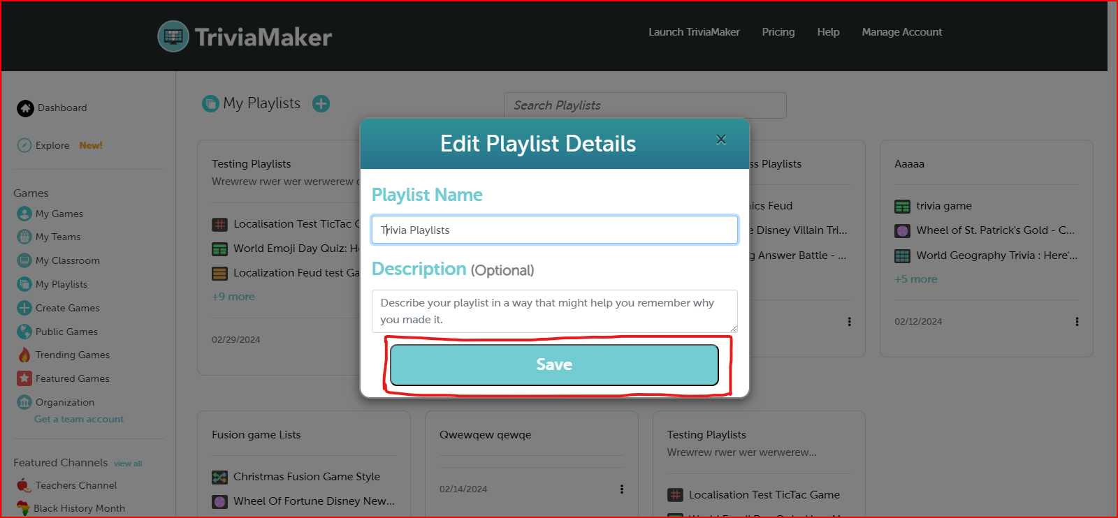Screen dimensions: 1118x518
Task: Close the Edit Playlist Details dialog
Action: pyautogui.click(x=721, y=140)
